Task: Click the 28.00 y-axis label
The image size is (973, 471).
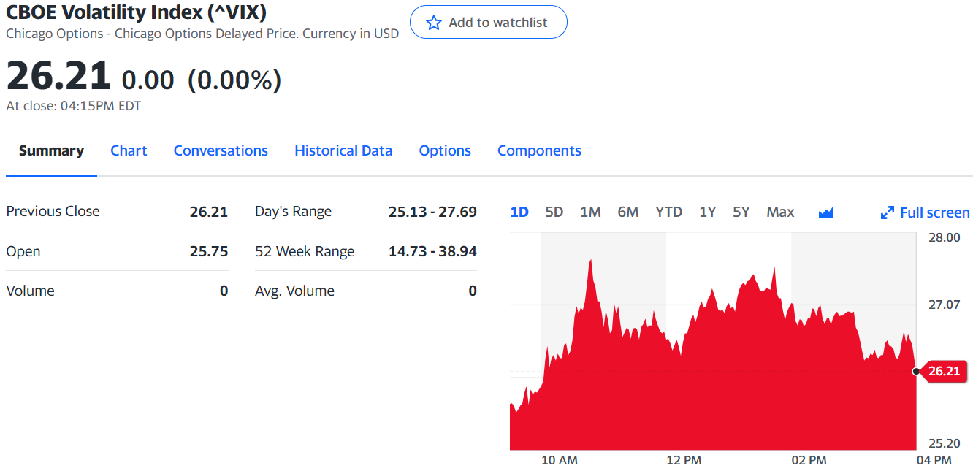Action: pos(944,237)
